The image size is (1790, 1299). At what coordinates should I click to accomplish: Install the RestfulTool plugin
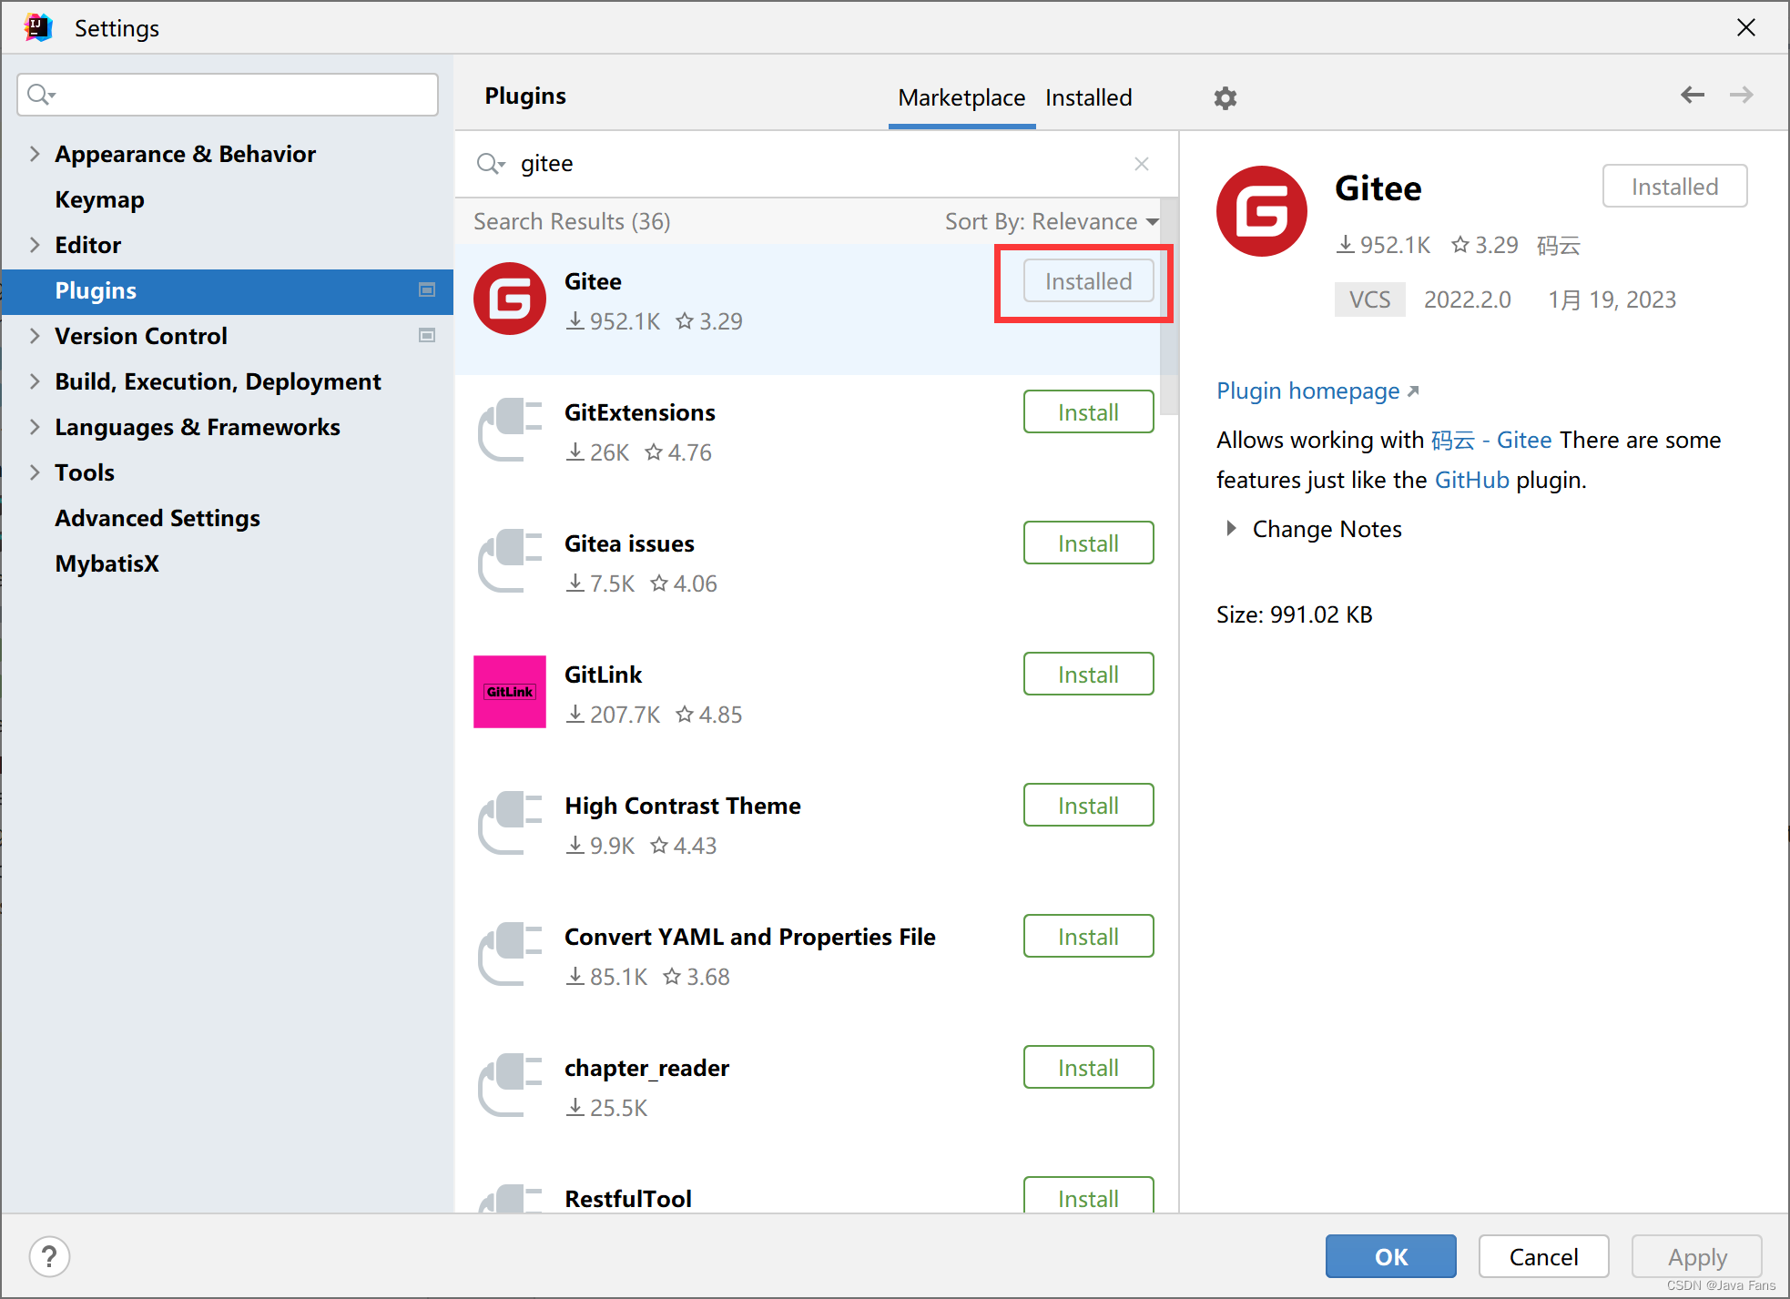(1088, 1195)
